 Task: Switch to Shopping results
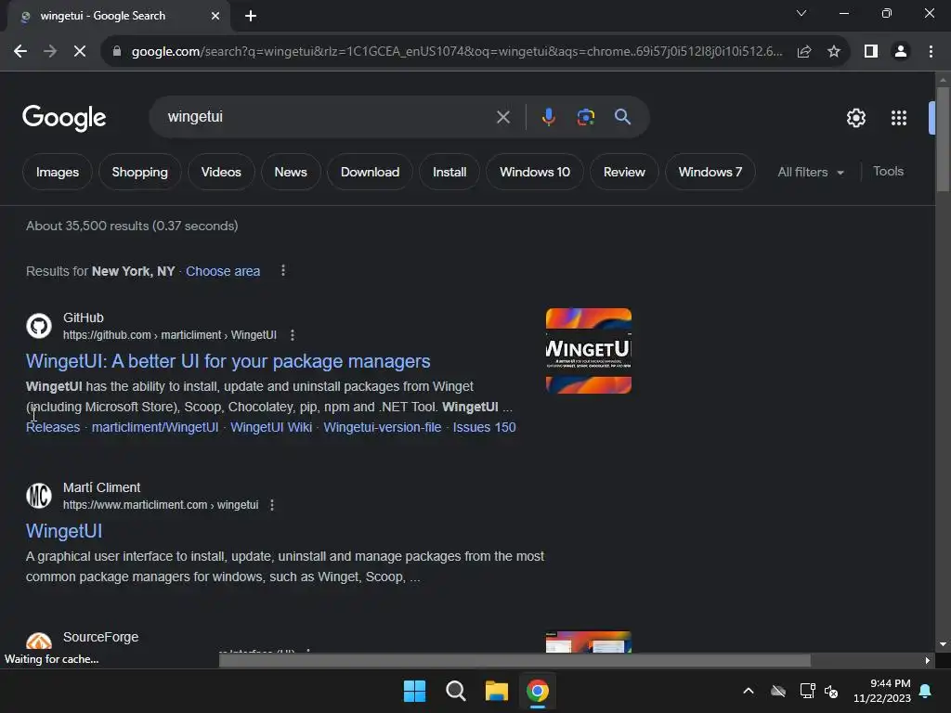(140, 172)
